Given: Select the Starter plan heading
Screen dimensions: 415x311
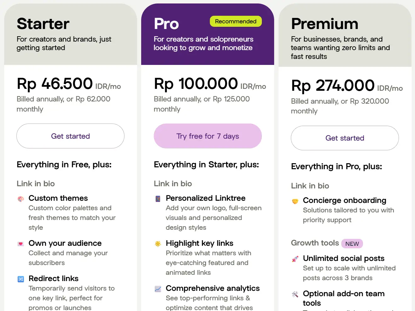Looking at the screenshot, I should (43, 24).
